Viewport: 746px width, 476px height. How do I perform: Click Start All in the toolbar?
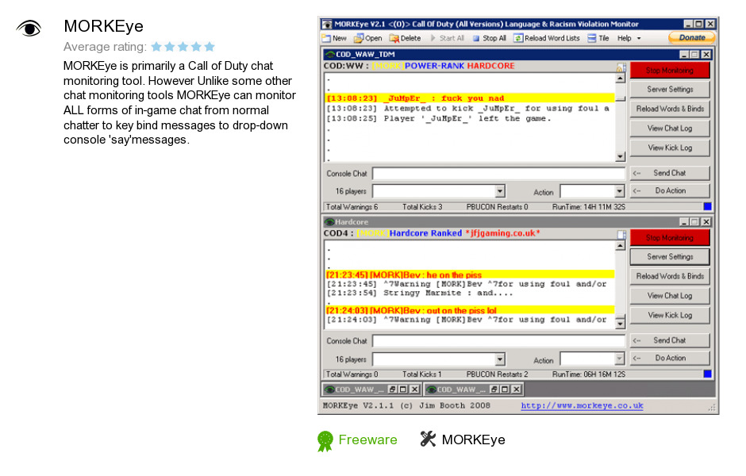pos(447,38)
